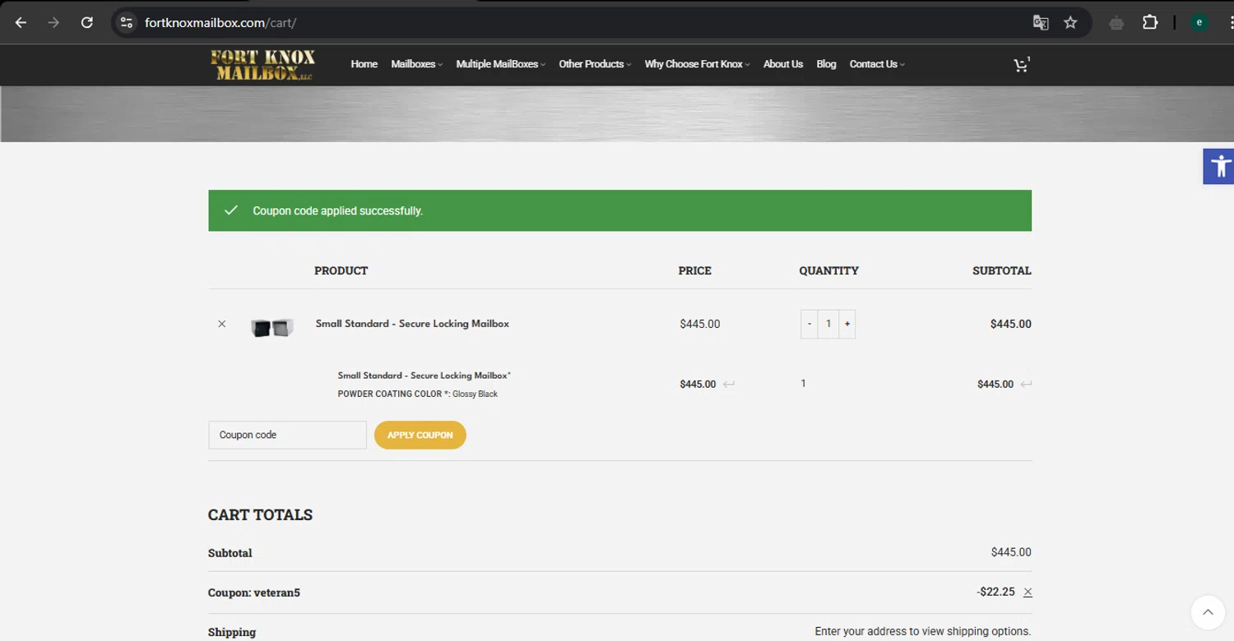Open the Home menu item
The image size is (1234, 641).
(364, 64)
